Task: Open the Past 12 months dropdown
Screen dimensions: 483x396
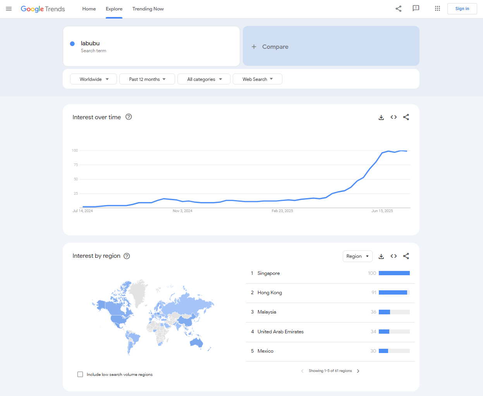Action: click(147, 79)
